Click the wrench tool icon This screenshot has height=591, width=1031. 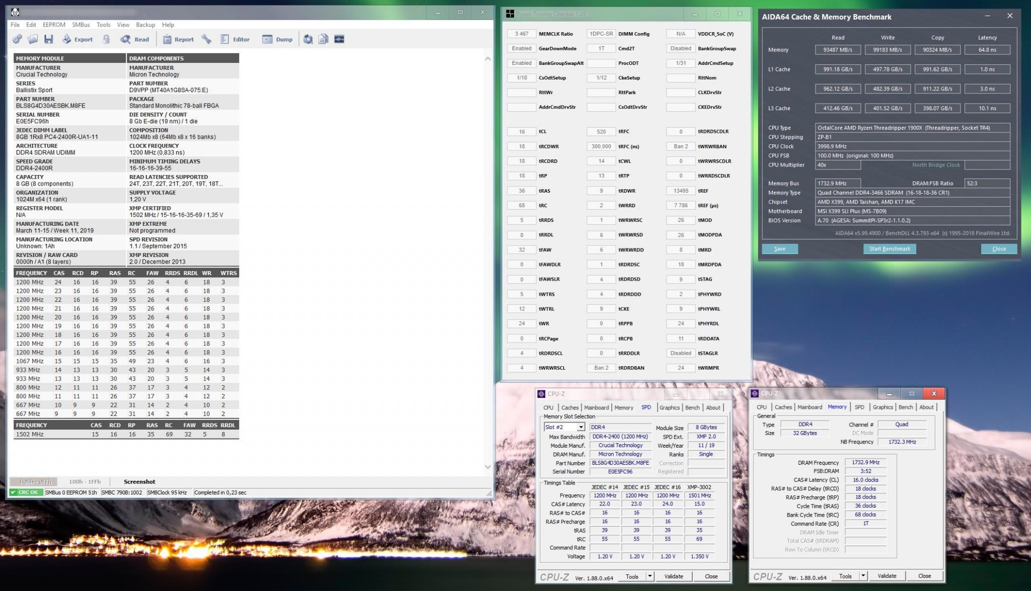[206, 39]
